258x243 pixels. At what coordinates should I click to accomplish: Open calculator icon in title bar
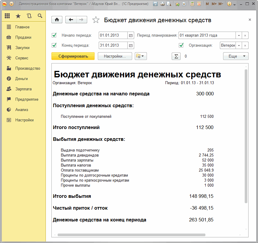(x=192, y=4)
